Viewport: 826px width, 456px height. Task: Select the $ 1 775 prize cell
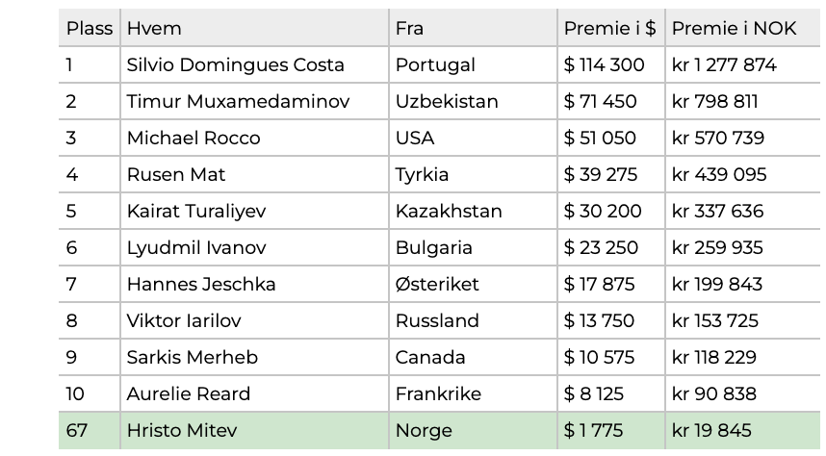pos(610,431)
